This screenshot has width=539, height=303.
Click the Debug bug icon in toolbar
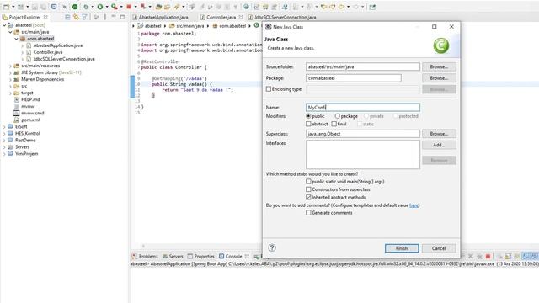[86, 7]
